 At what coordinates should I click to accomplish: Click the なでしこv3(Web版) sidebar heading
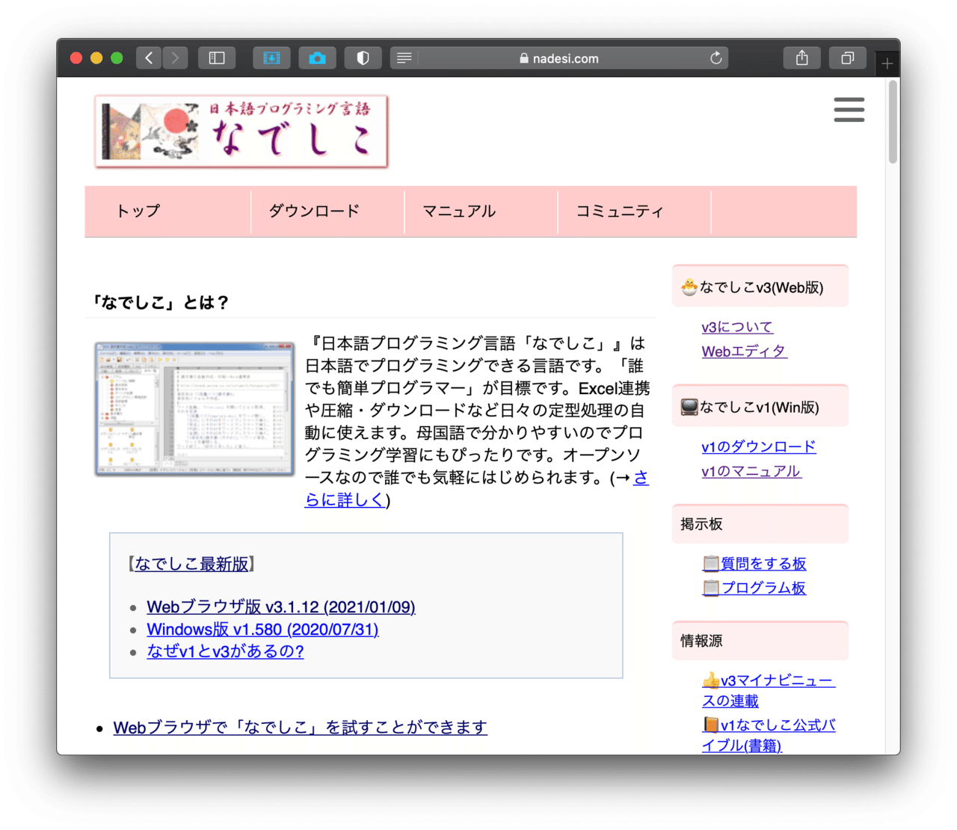pyautogui.click(x=760, y=287)
